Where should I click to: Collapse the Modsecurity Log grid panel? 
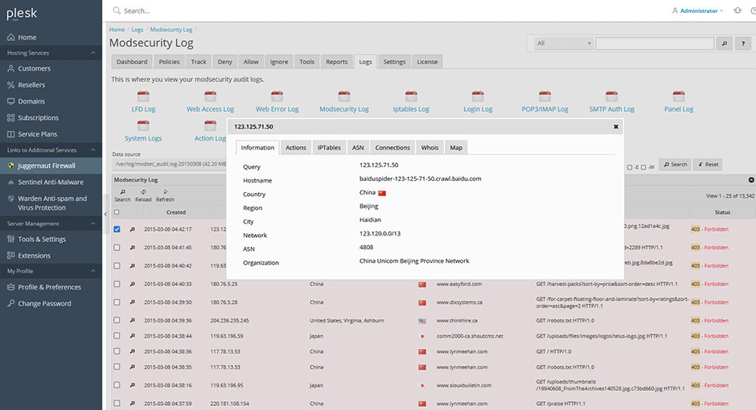coord(750,180)
